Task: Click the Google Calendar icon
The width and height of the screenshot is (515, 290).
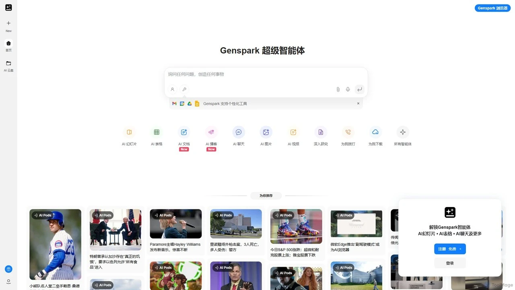Action: click(182, 104)
